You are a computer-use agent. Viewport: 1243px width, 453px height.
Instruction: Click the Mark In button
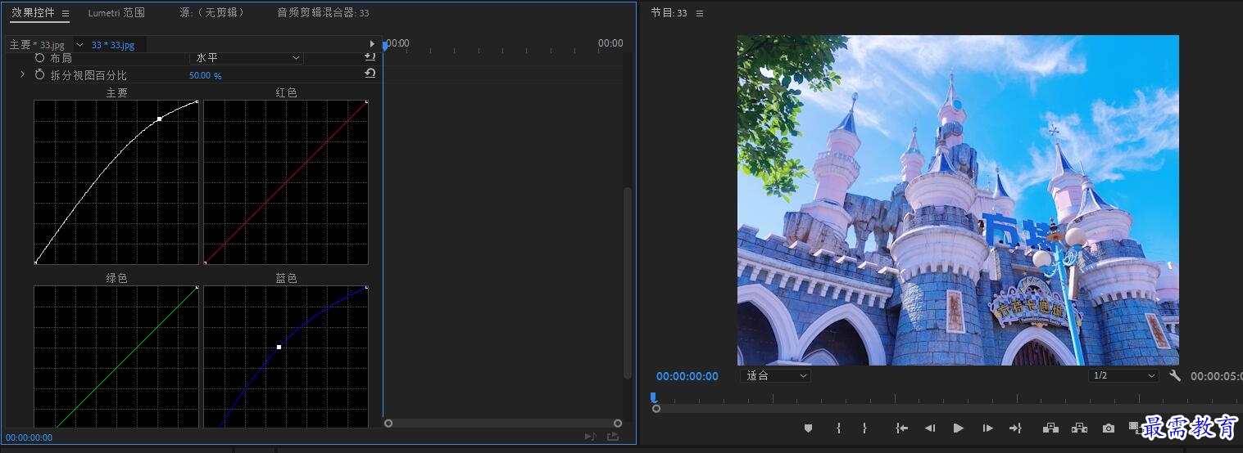point(838,428)
